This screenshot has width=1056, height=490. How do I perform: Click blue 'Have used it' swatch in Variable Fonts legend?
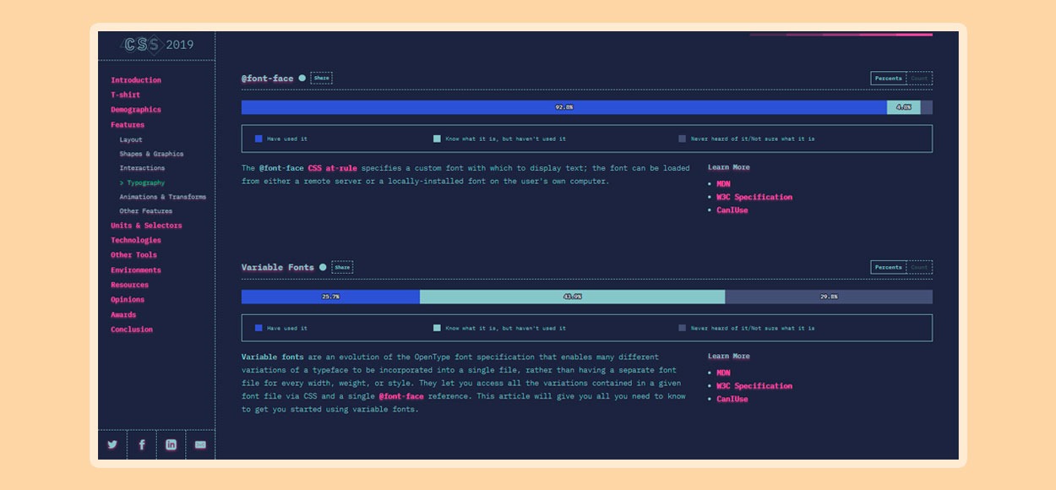coord(259,328)
